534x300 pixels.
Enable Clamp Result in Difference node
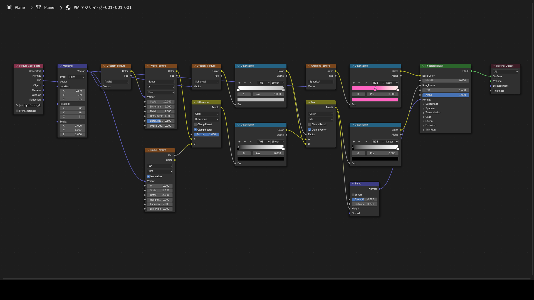pyautogui.click(x=195, y=124)
